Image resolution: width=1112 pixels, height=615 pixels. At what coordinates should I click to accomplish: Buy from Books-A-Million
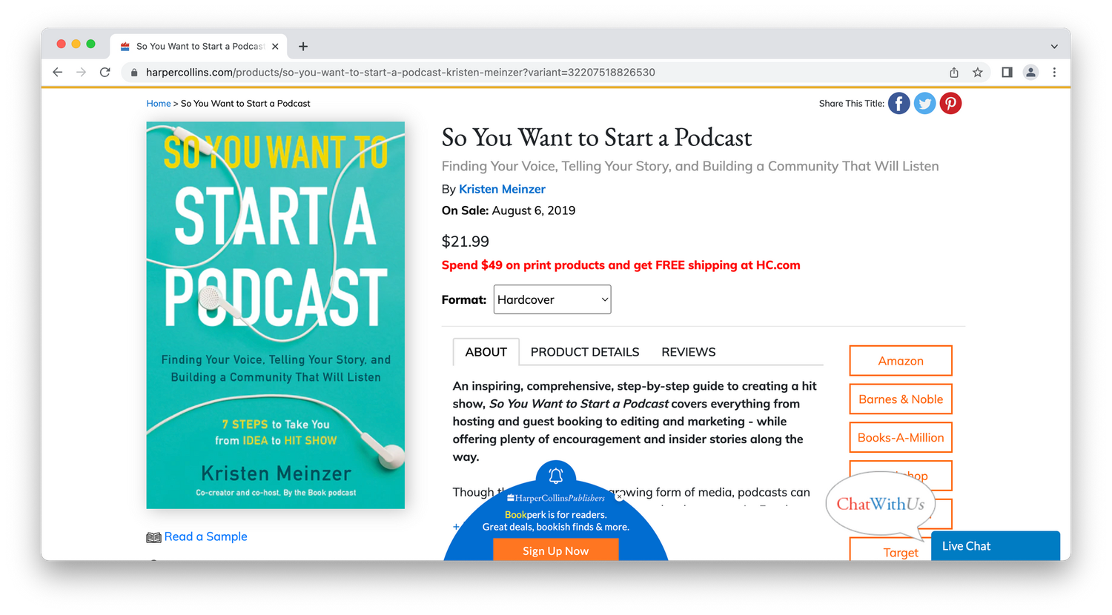tap(901, 438)
